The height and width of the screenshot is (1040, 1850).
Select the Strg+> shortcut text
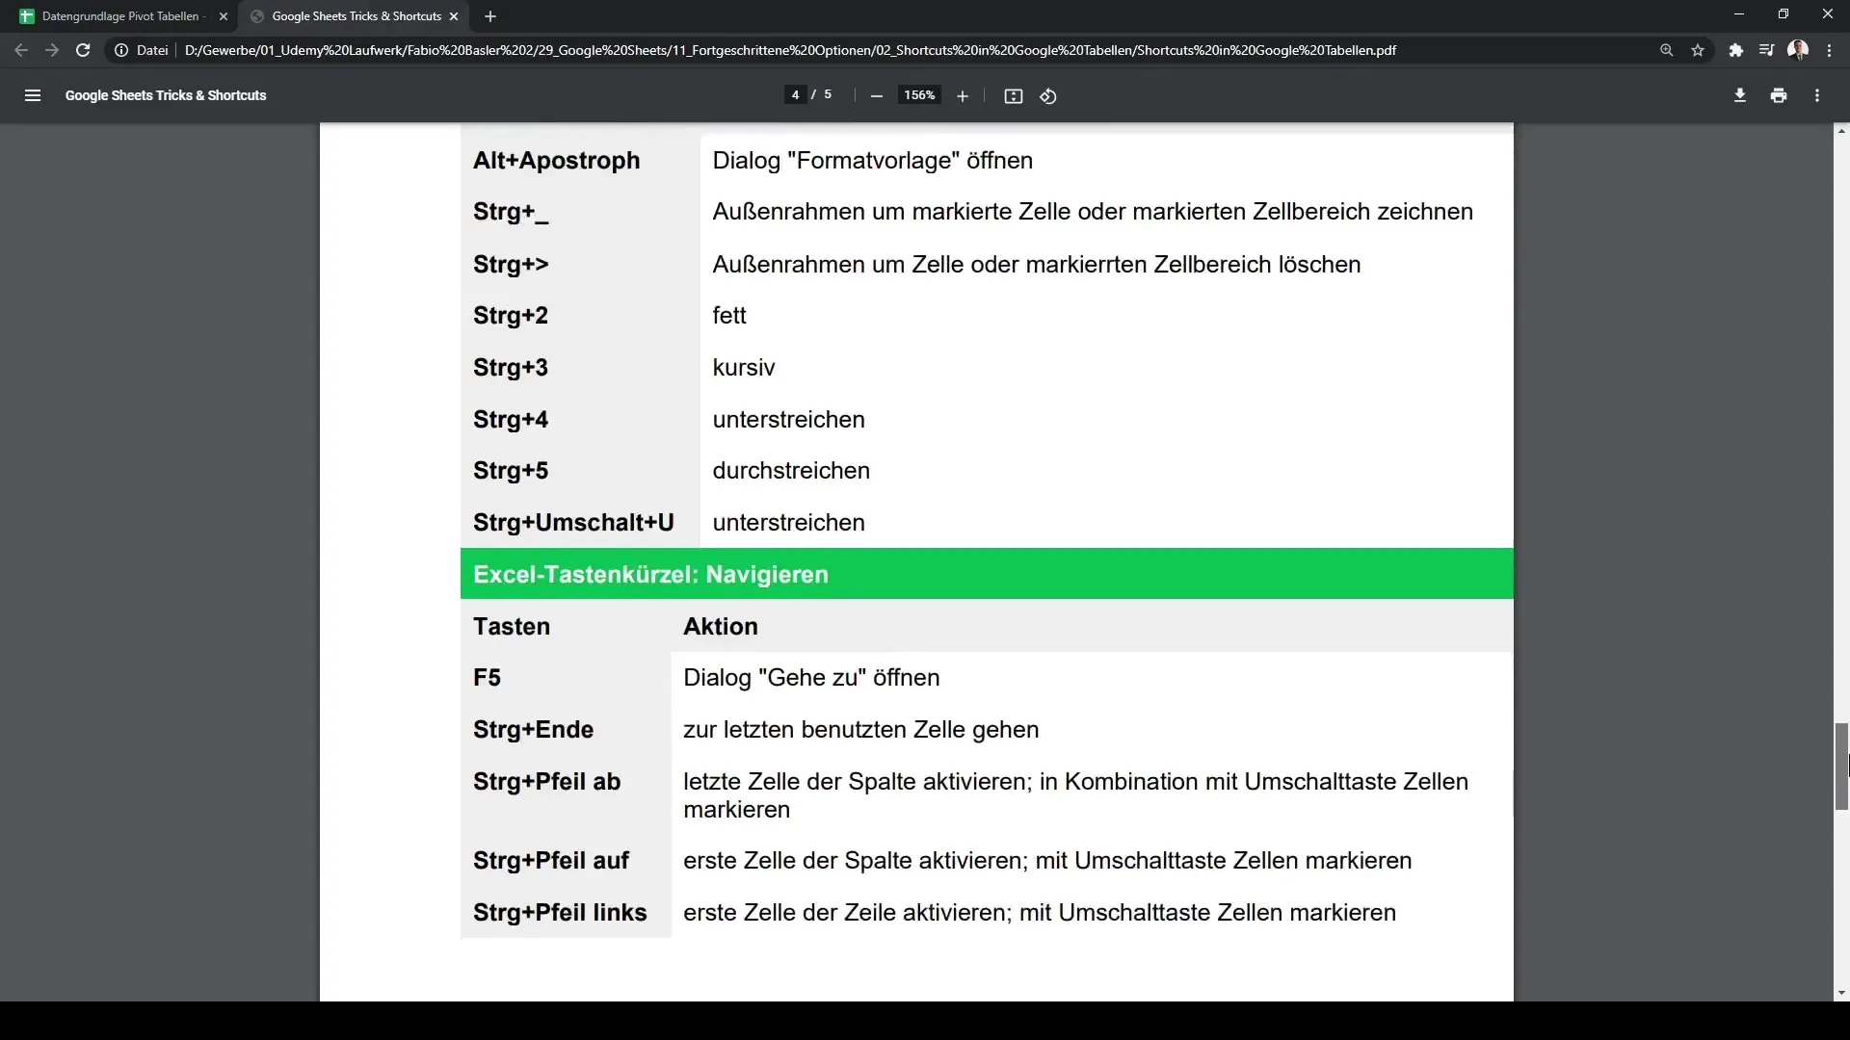click(511, 264)
